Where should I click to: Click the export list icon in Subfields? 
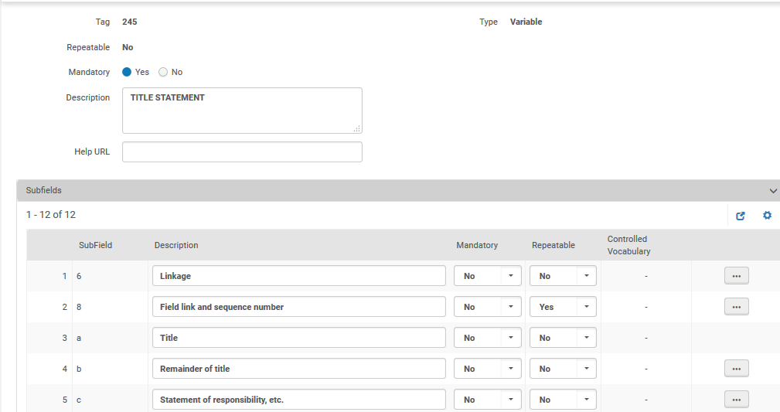(x=741, y=216)
